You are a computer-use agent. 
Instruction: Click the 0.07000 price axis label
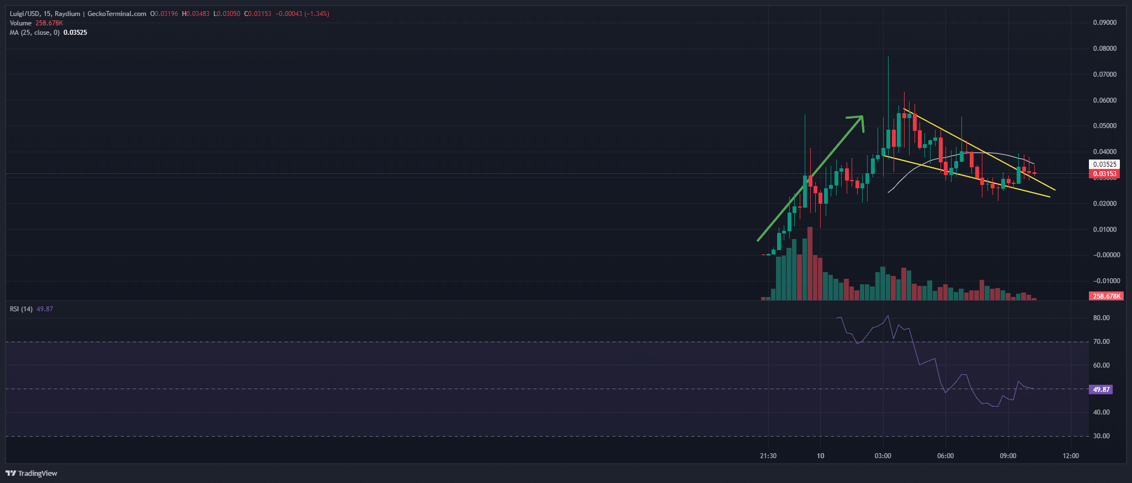(x=1104, y=75)
